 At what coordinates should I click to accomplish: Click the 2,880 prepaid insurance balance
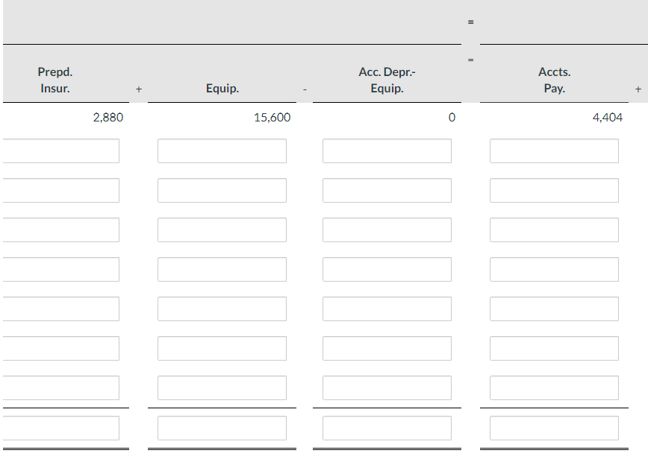click(x=108, y=118)
